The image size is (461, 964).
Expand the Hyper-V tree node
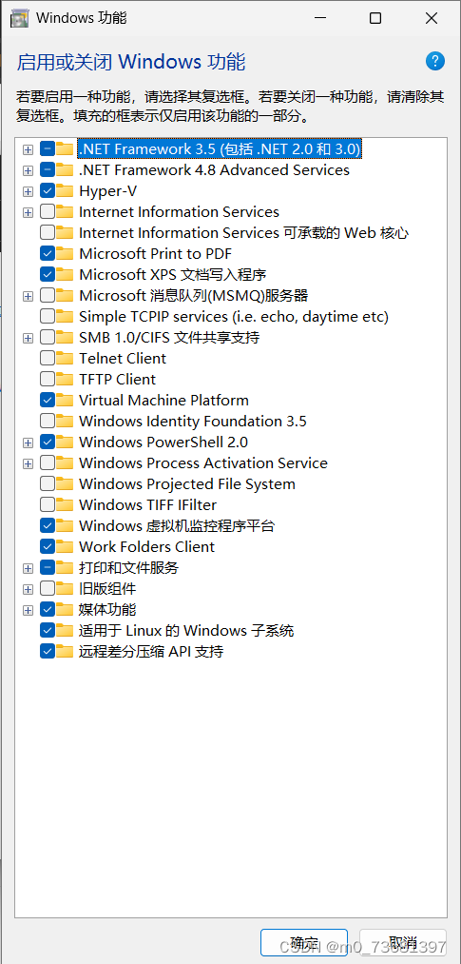(x=28, y=191)
